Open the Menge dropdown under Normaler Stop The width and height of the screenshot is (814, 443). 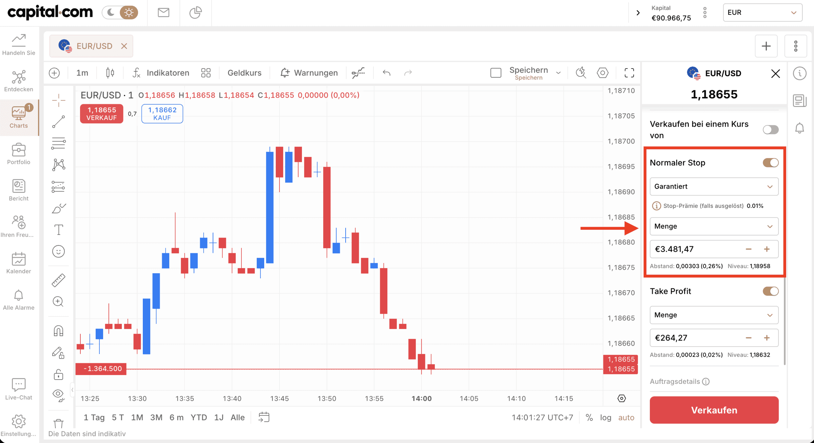tap(714, 226)
